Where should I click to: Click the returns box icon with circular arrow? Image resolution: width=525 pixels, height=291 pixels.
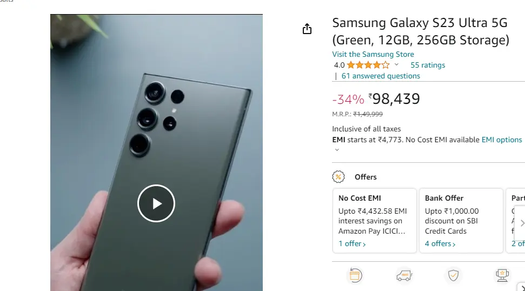point(355,275)
